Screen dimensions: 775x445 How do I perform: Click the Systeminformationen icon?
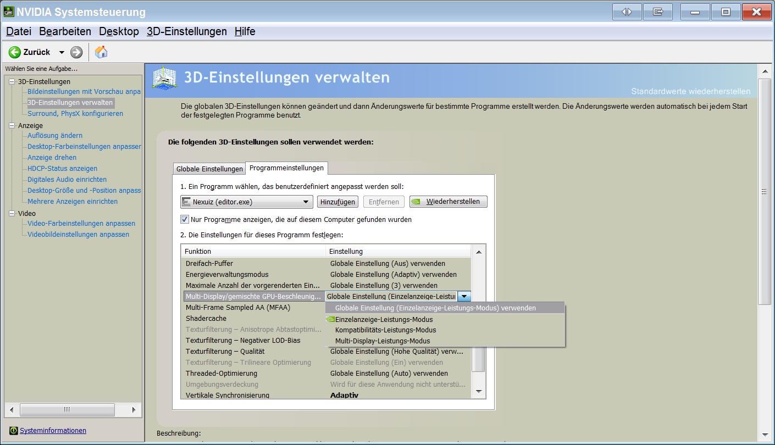[x=14, y=431]
